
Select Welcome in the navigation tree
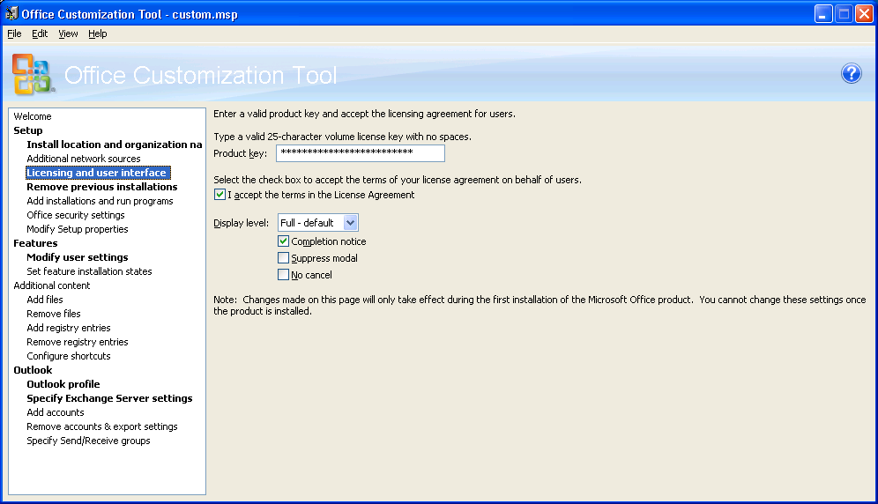click(x=33, y=116)
